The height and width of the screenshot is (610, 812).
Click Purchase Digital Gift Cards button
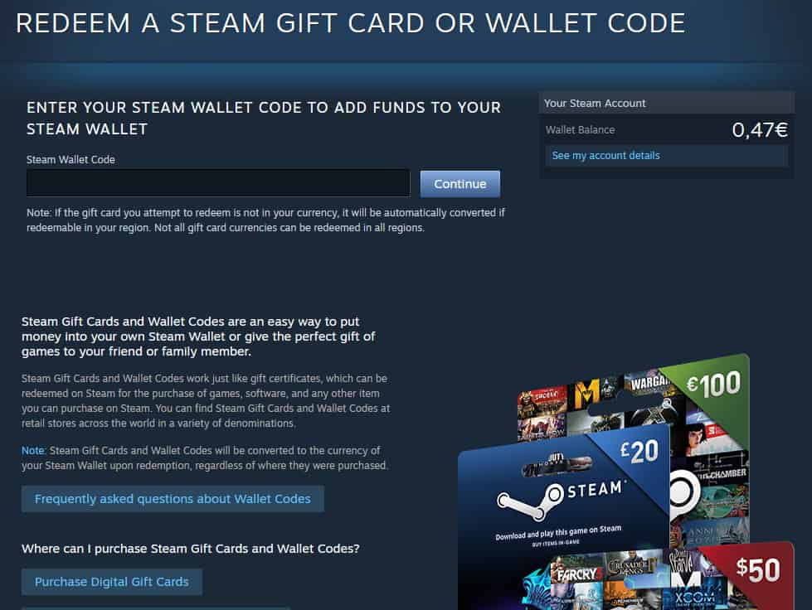tap(111, 582)
